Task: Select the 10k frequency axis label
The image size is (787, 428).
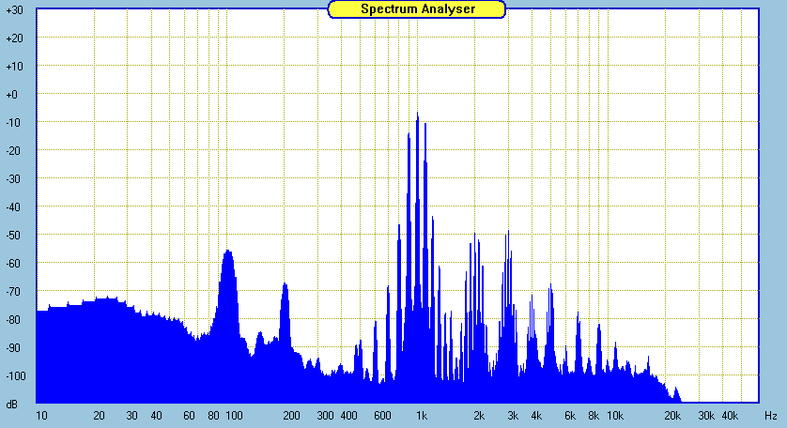Action: (614, 415)
